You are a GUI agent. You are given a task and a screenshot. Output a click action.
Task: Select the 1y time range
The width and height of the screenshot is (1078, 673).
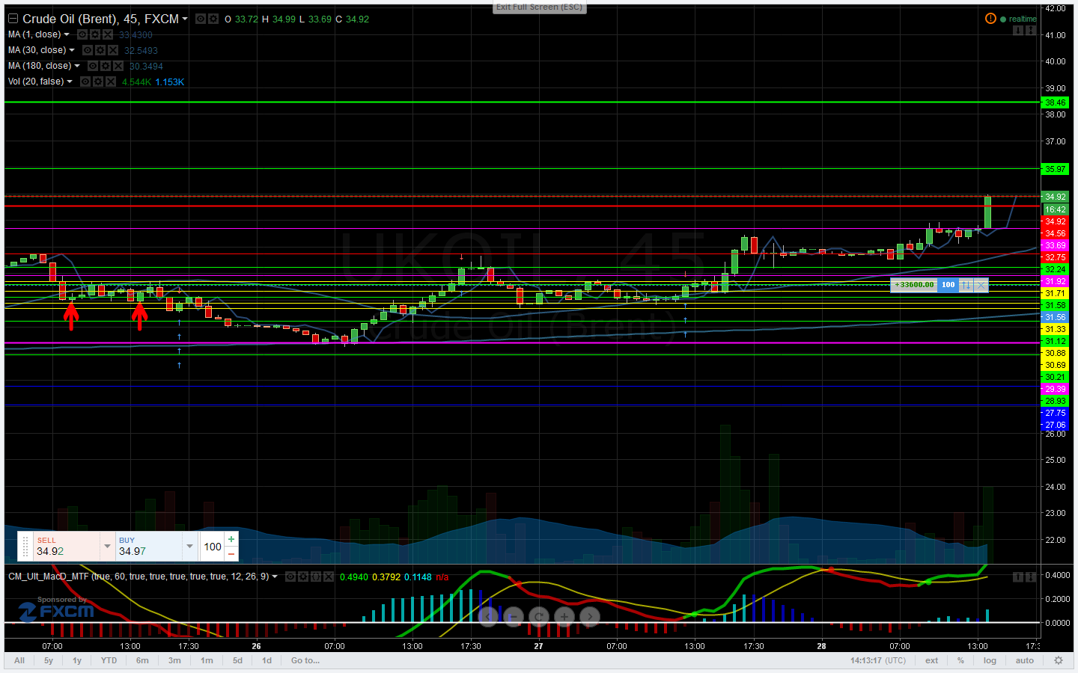tap(77, 660)
